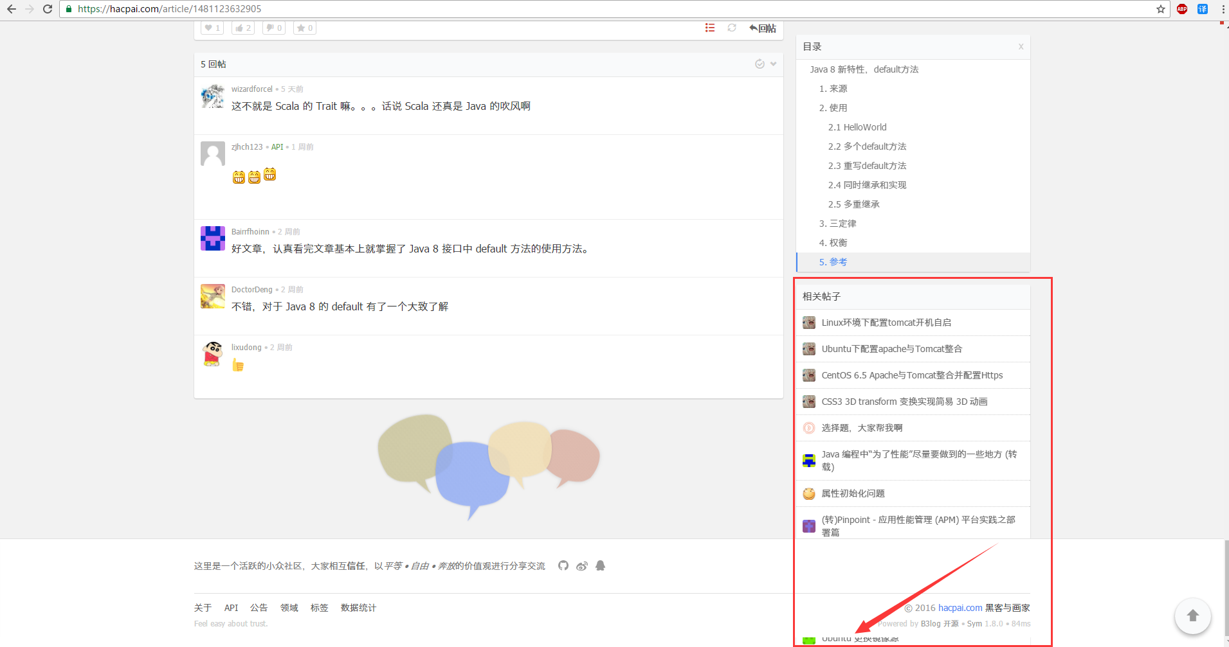Select 2.1 HelloWorld in table of contents
This screenshot has height=647, width=1229.
(857, 127)
